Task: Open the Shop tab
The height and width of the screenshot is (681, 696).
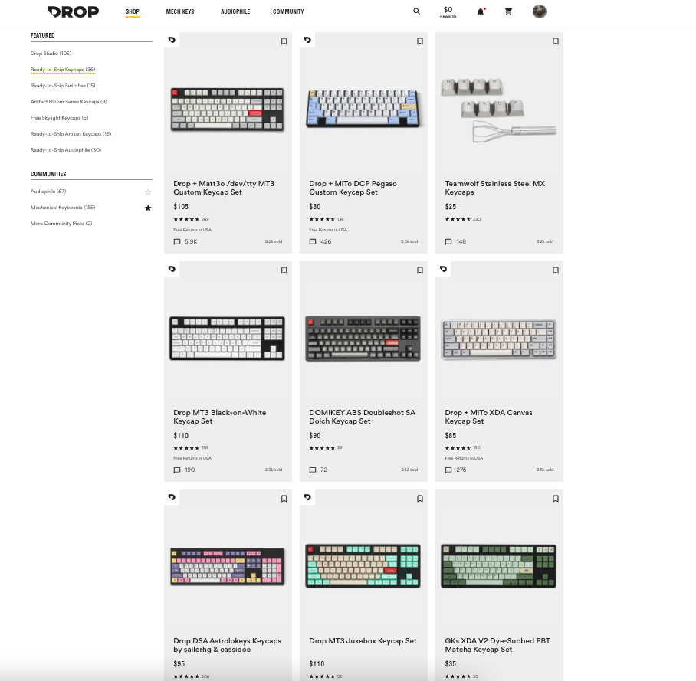Action: pos(133,11)
